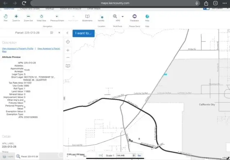Open the Layers panel tab
The height and width of the screenshot is (160, 230).
pyautogui.click(x=8, y=157)
